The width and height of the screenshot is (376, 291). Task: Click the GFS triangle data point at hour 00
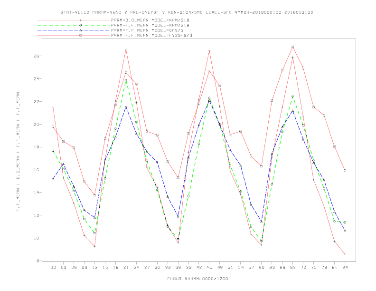tap(53, 179)
